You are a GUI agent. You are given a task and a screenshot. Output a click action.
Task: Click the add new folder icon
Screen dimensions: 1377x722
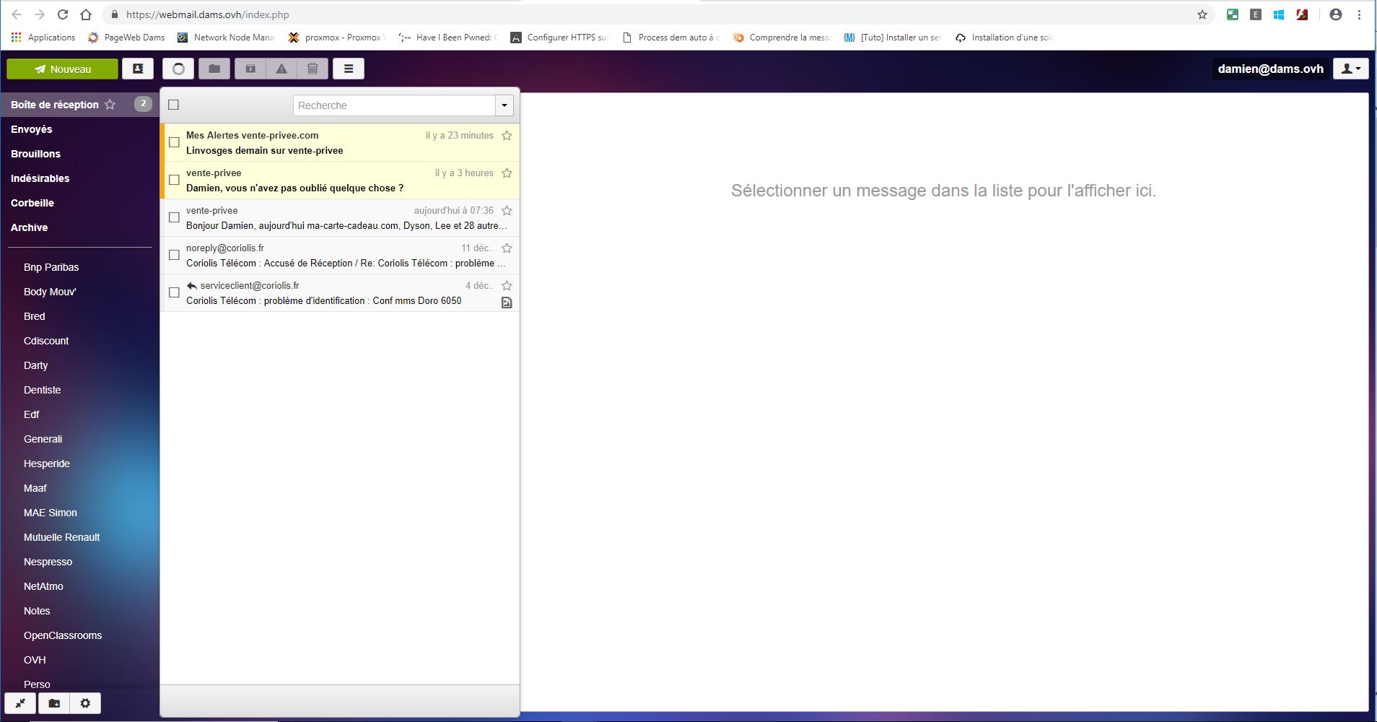point(54,703)
